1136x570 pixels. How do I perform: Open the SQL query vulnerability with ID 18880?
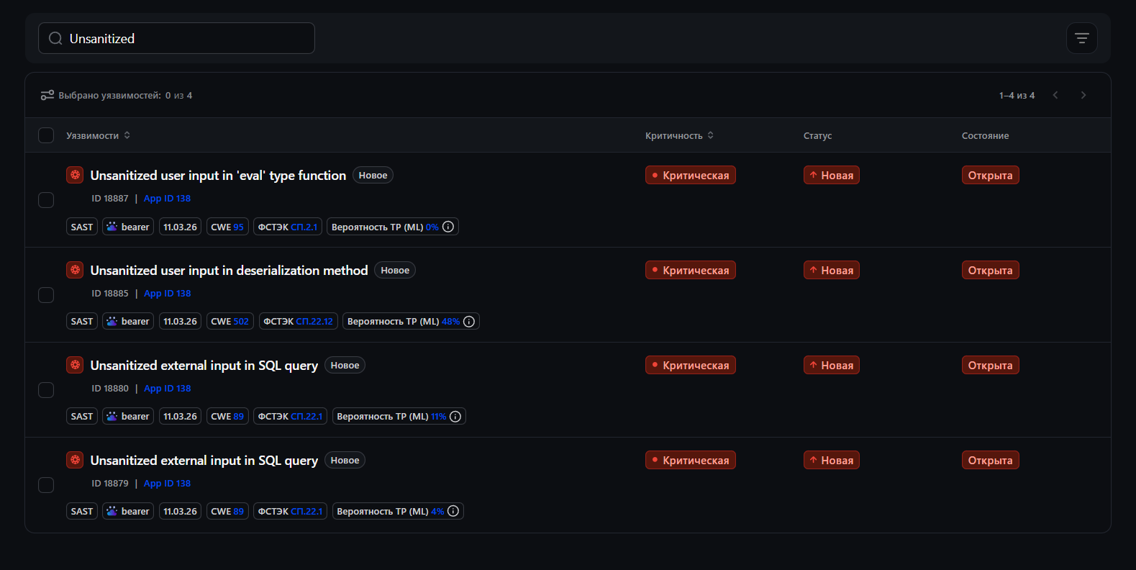tap(204, 365)
